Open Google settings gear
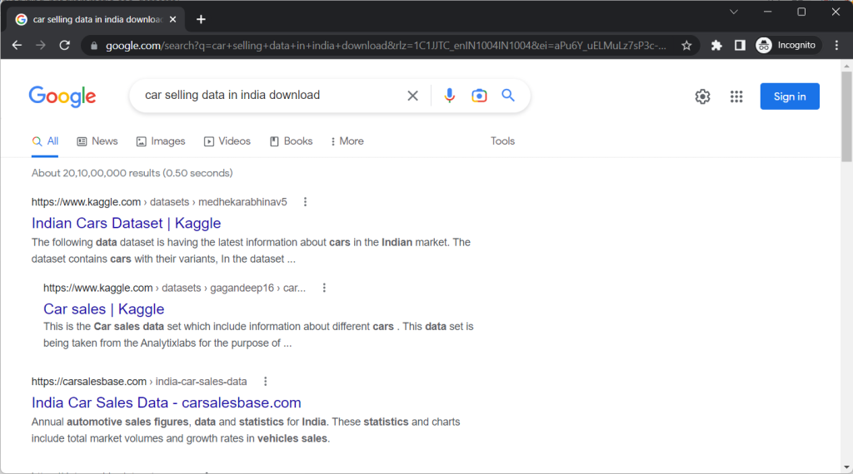853x474 pixels. coord(702,96)
